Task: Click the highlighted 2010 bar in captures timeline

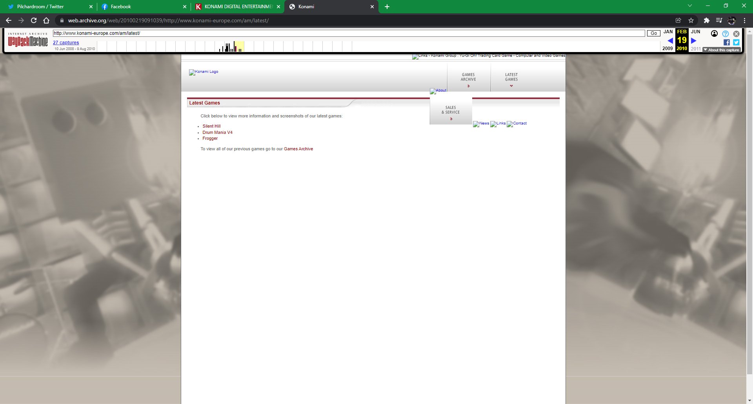Action: pyautogui.click(x=239, y=47)
